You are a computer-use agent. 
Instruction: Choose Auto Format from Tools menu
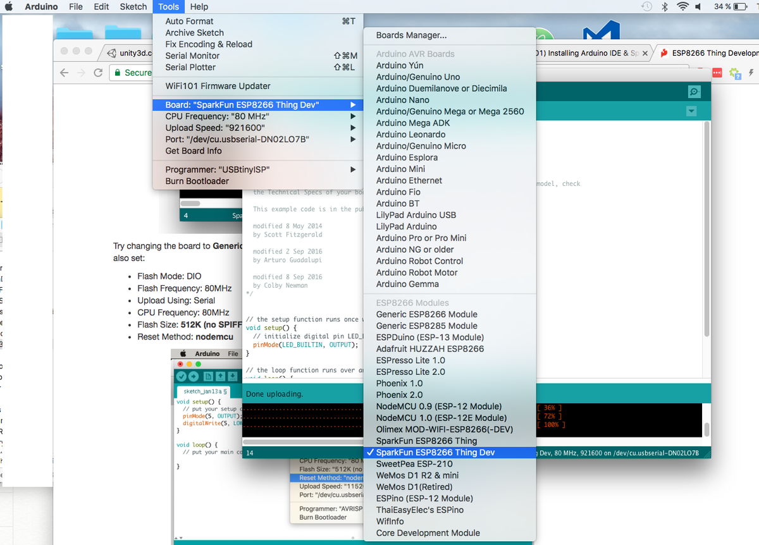coord(258,21)
